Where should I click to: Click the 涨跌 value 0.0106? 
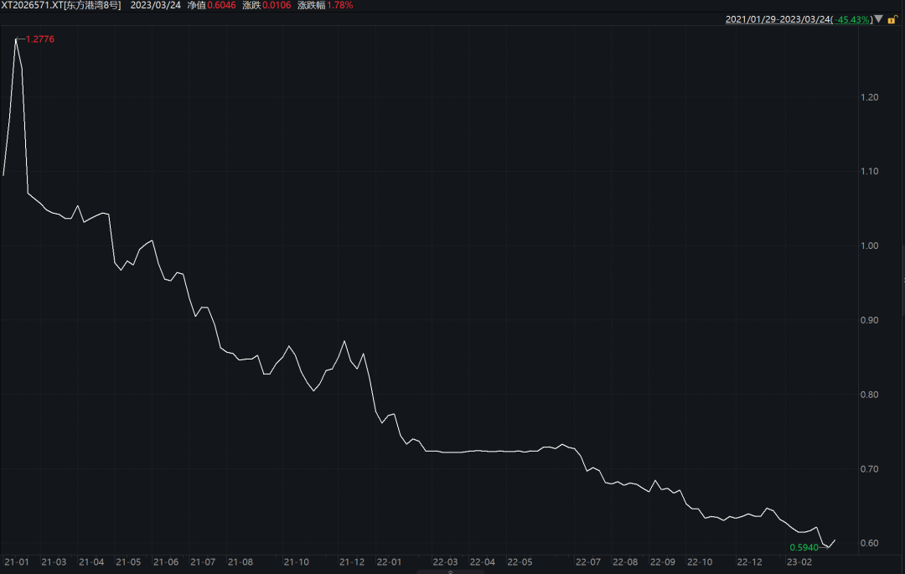277,5
